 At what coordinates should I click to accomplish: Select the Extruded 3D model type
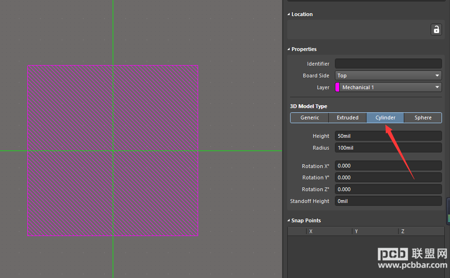347,118
